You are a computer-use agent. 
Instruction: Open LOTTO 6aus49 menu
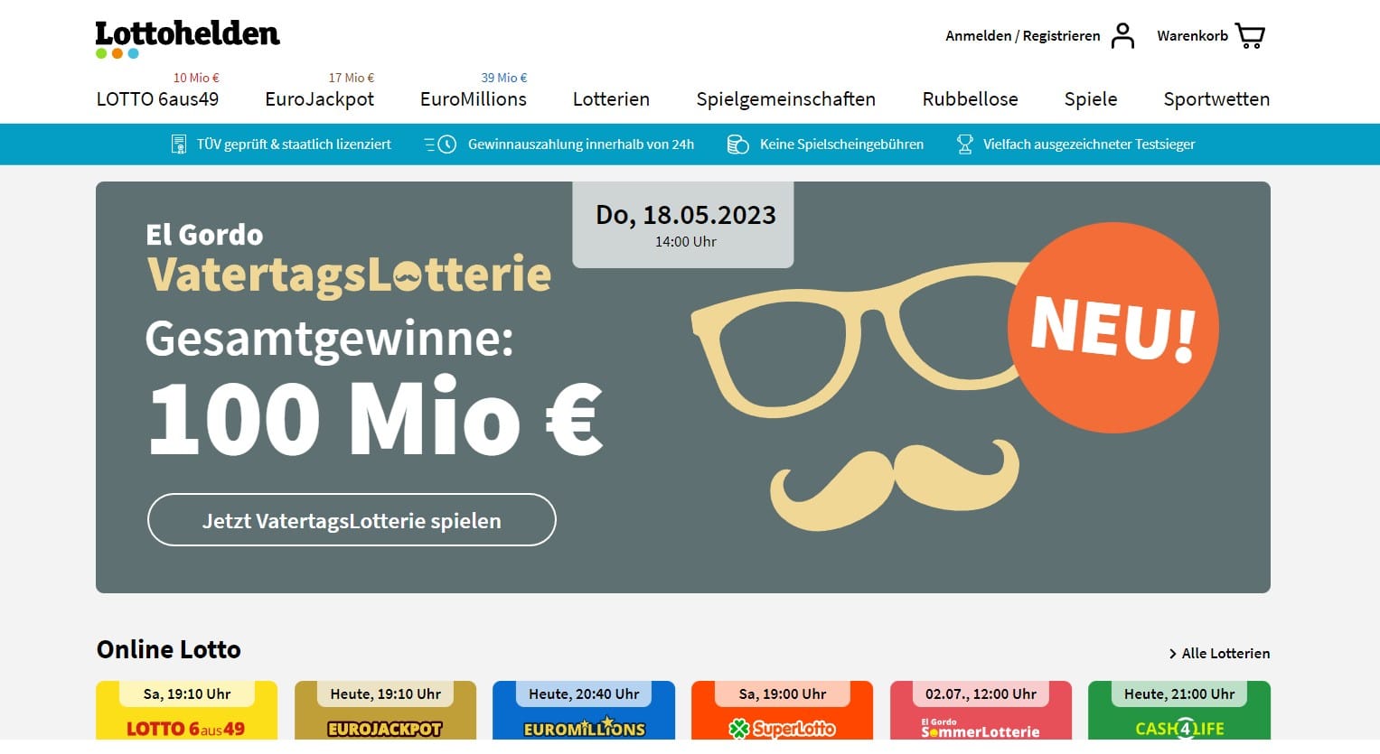click(157, 99)
